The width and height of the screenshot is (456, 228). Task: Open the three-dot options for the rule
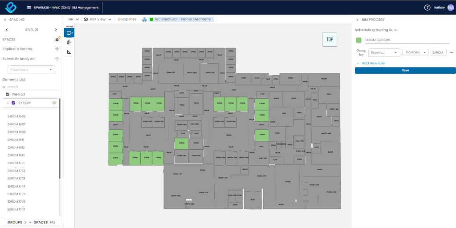pos(451,52)
